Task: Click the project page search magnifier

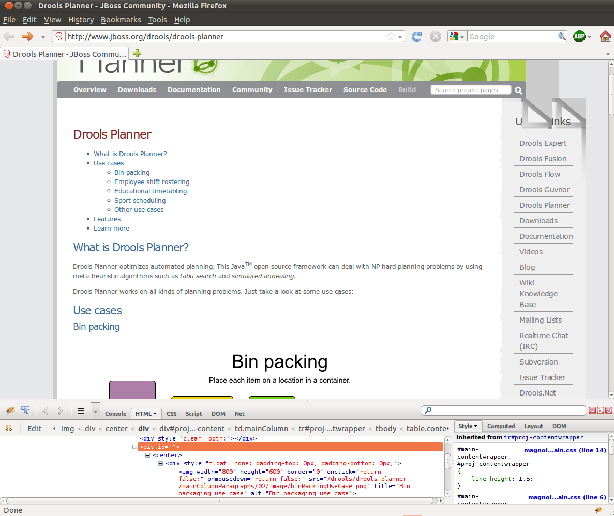Action: [518, 90]
